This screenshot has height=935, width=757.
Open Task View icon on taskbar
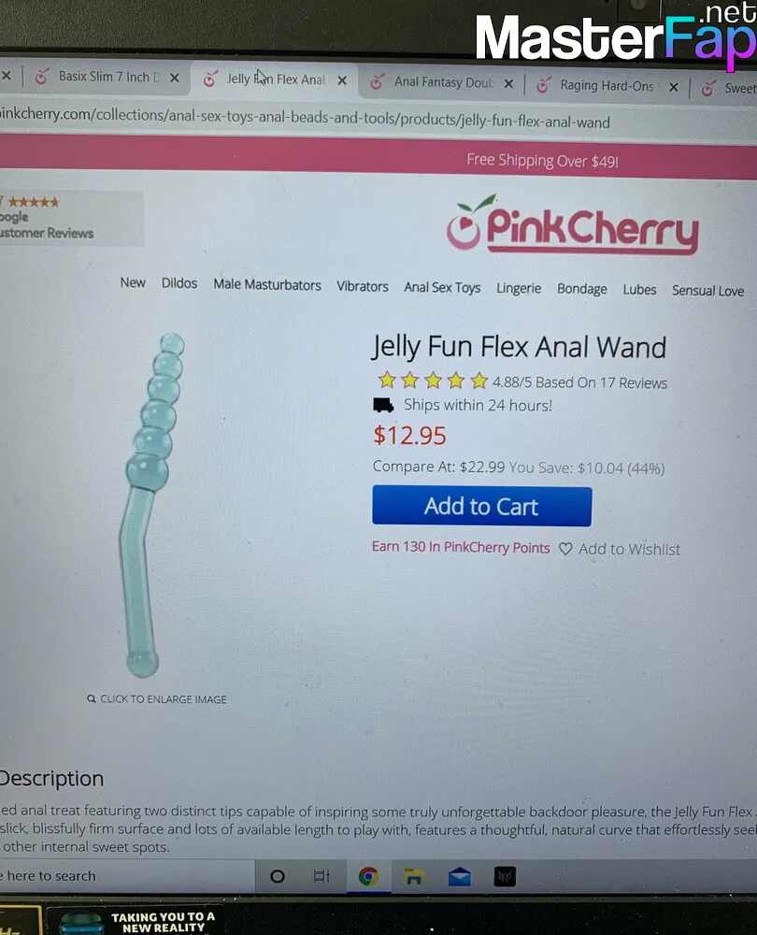click(321, 876)
